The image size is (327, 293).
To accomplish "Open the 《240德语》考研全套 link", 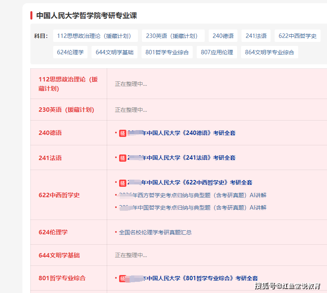I will (x=181, y=133).
